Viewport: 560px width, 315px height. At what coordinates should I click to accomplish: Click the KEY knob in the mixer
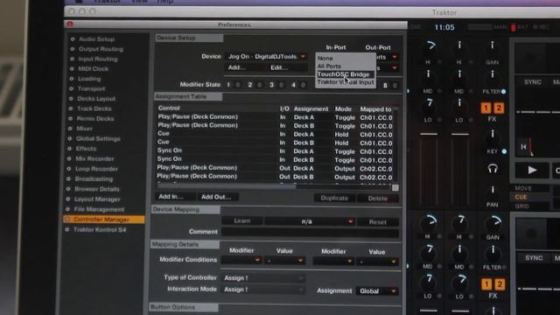(x=493, y=135)
